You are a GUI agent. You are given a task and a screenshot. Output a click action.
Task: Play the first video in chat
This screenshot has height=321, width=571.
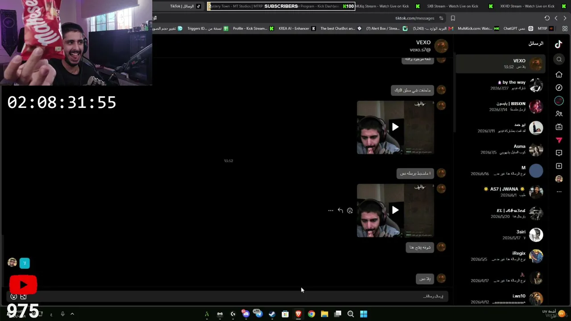click(x=395, y=127)
